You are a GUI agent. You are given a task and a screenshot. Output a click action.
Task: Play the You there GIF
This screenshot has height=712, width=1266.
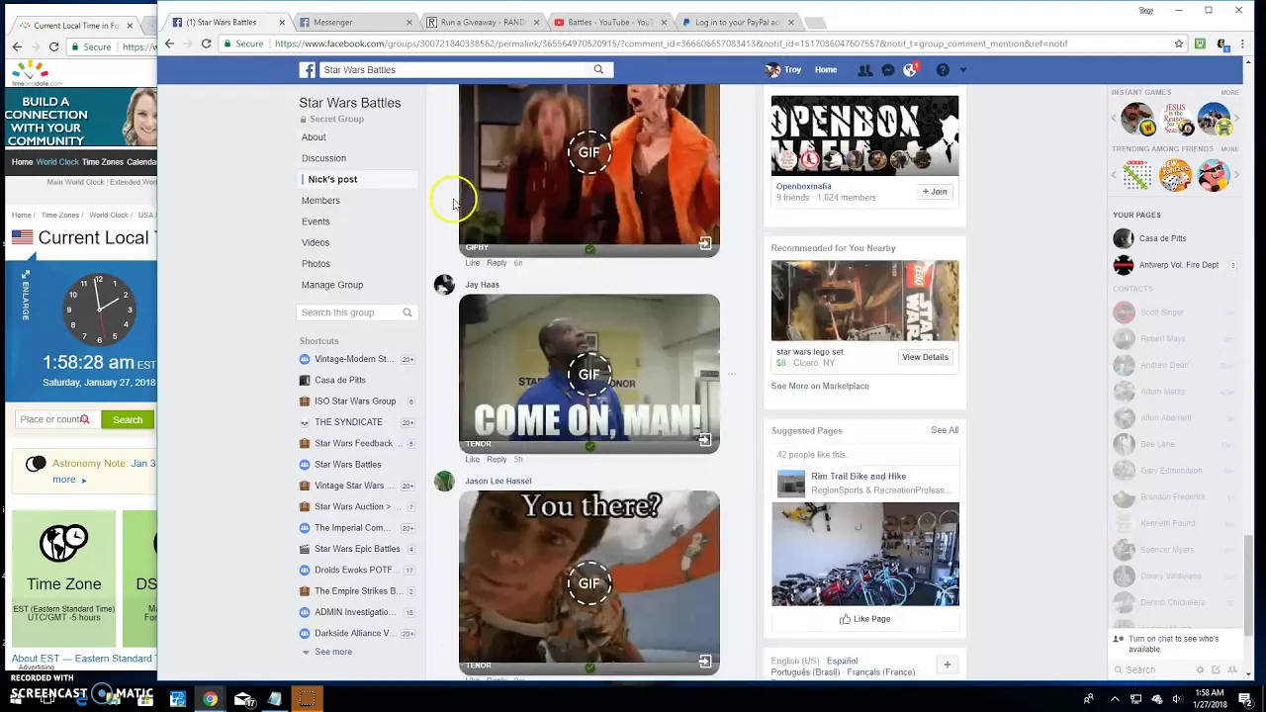(x=589, y=582)
